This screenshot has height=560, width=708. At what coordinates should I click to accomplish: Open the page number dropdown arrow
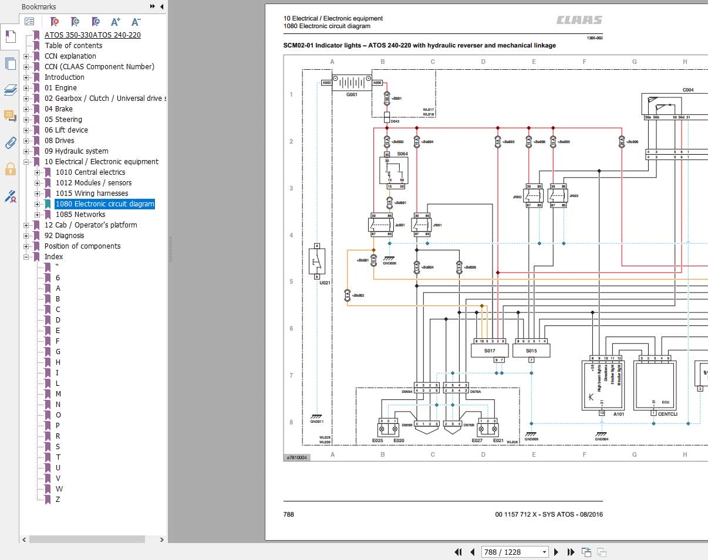(x=544, y=552)
